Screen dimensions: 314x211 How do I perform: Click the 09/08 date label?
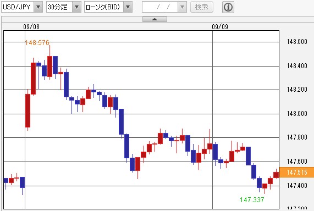pos(31,26)
